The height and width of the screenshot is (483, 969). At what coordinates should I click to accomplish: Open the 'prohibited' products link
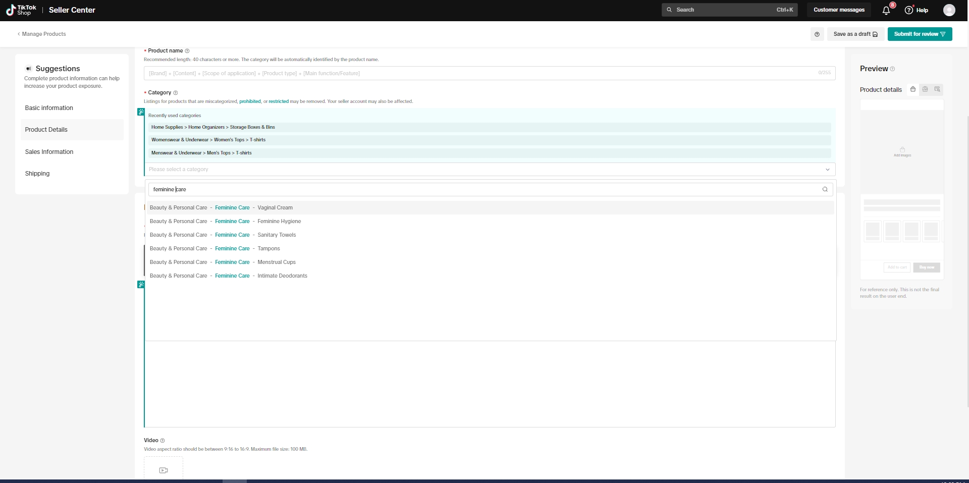pos(250,101)
